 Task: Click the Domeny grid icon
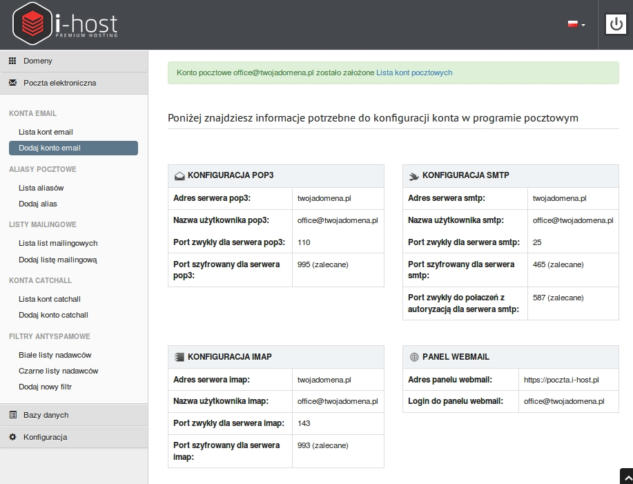[x=13, y=61]
